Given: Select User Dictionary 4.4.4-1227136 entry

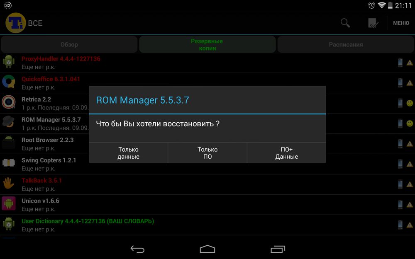Looking at the screenshot, I should pos(207,225).
